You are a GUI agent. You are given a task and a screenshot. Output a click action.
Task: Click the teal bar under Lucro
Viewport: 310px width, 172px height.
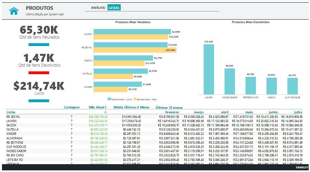39,101
